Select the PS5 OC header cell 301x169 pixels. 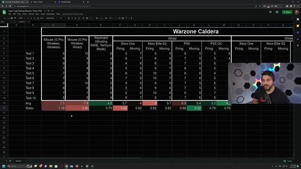click(216, 44)
